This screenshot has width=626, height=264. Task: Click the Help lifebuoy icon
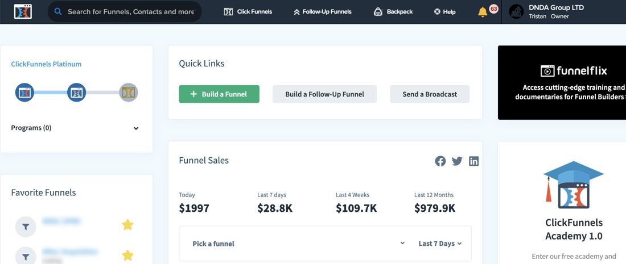437,12
